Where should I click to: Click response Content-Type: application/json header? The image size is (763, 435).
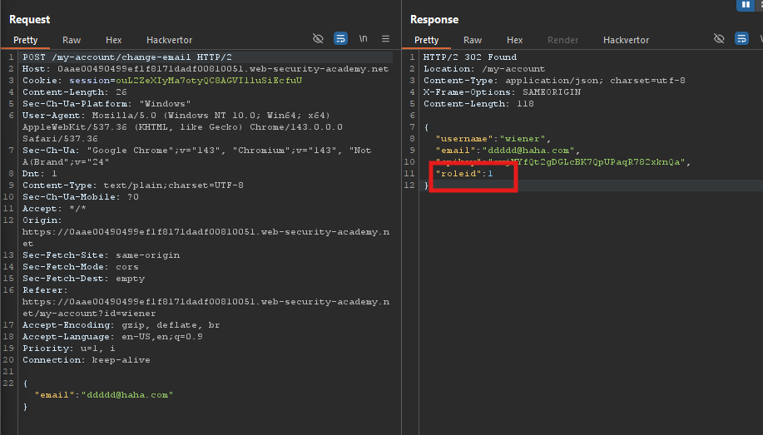coord(554,81)
